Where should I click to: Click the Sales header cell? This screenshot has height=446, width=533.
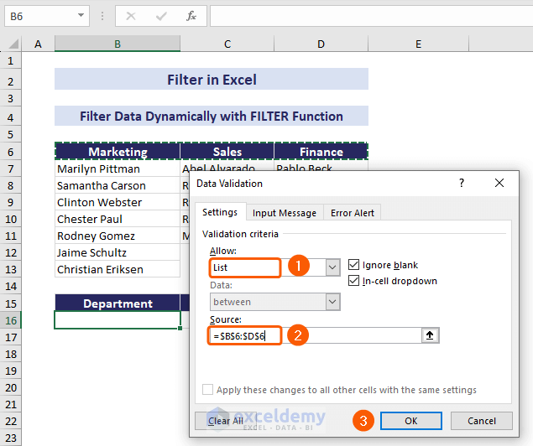pyautogui.click(x=227, y=152)
